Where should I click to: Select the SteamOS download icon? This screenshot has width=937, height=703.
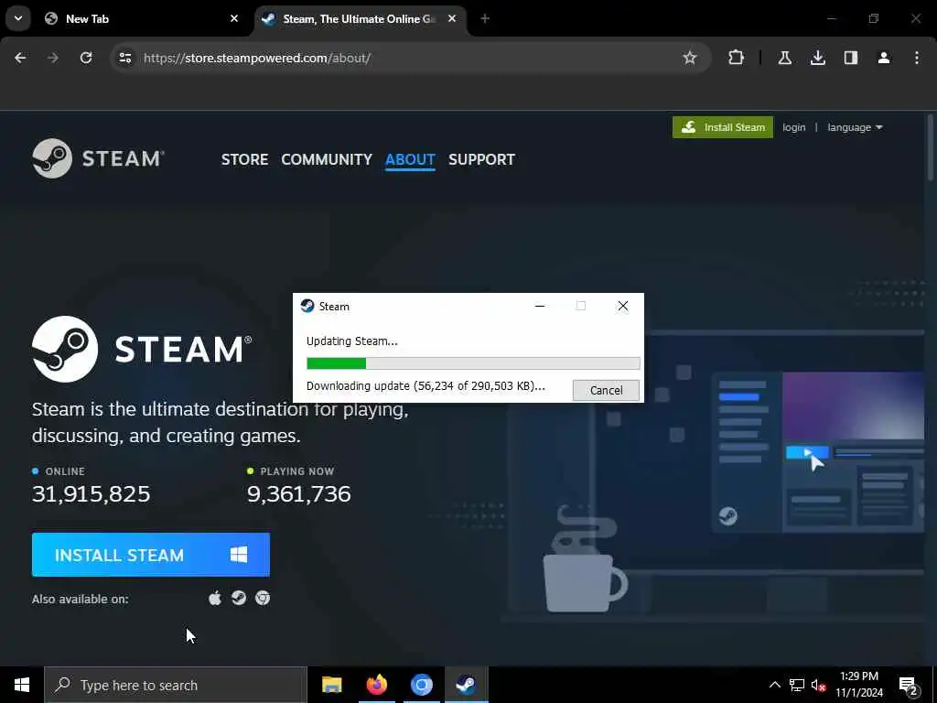click(x=239, y=598)
